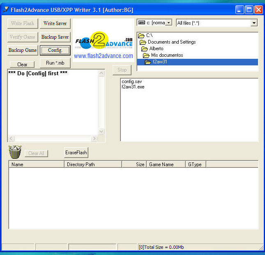Open the drive selection dropdown

click(x=168, y=23)
